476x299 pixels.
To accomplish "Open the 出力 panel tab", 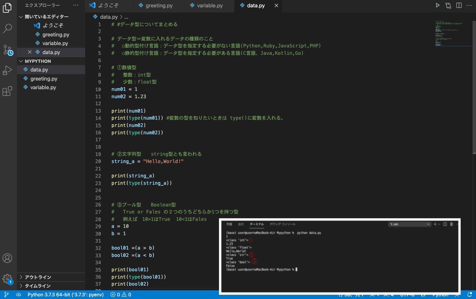I will coord(241,224).
